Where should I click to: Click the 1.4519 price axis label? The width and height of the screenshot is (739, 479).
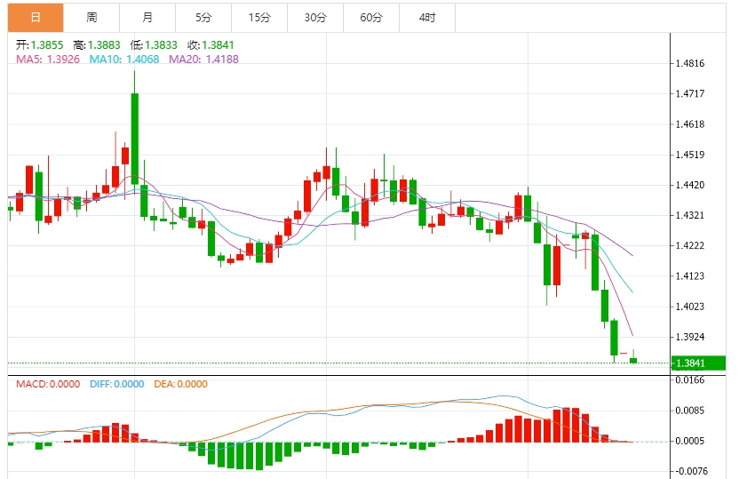[690, 154]
